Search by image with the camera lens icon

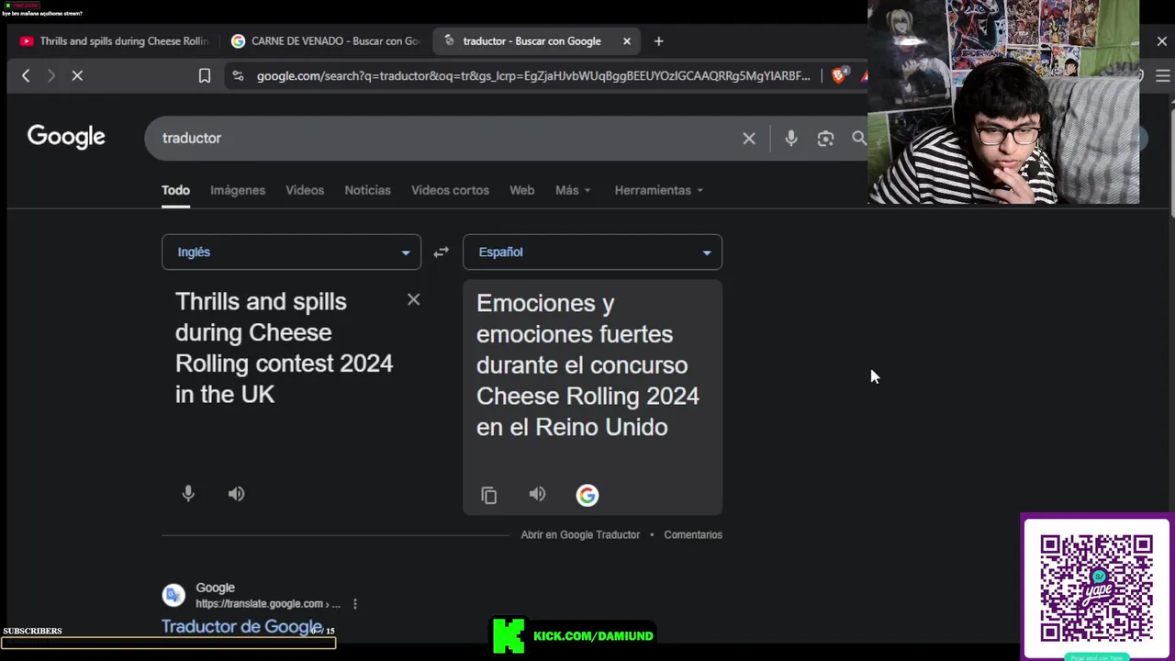pos(825,139)
